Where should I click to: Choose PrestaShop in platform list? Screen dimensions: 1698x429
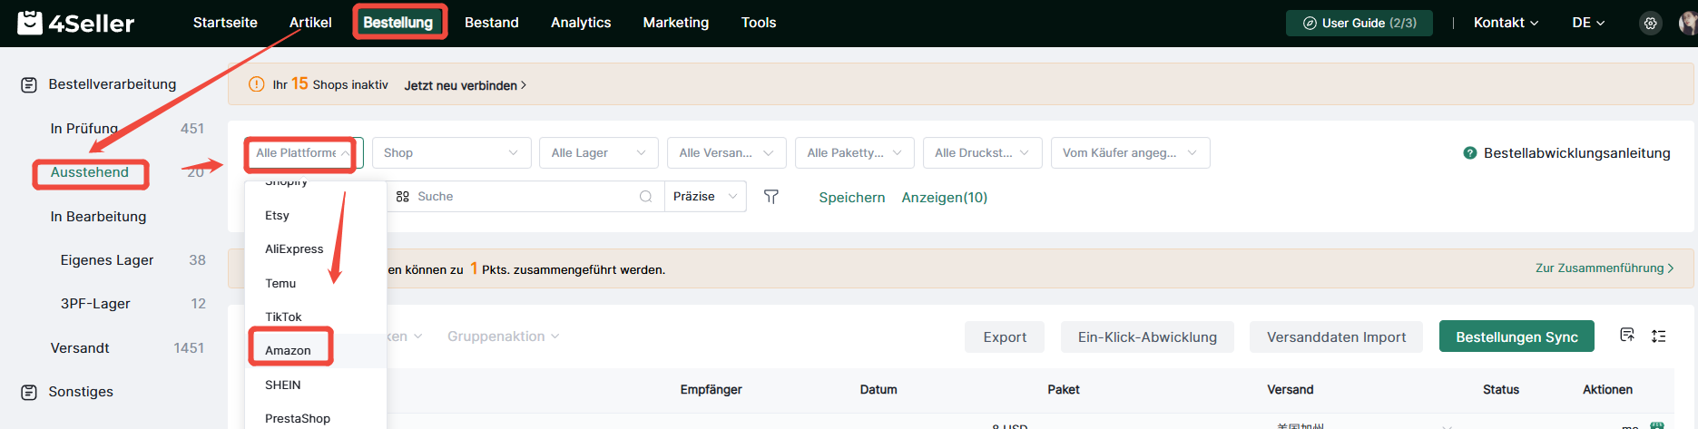click(316, 419)
